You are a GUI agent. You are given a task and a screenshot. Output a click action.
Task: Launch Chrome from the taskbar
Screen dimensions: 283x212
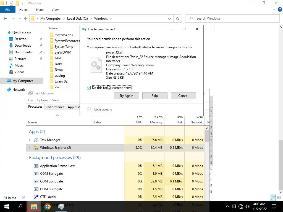tap(47, 206)
